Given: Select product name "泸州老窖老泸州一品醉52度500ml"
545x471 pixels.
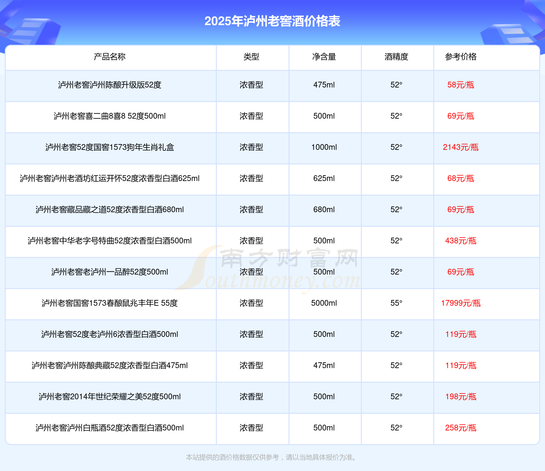Looking at the screenshot, I should click(110, 272).
